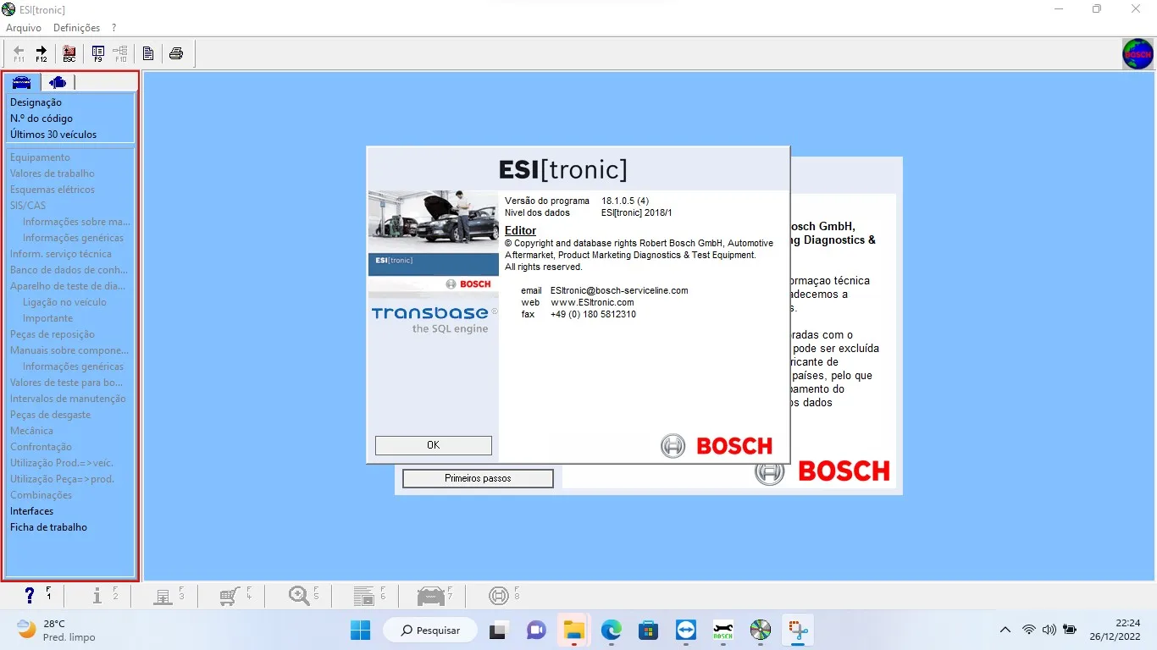Open the File Explorer taskbar icon
Screen dimensions: 1157x650
574,630
